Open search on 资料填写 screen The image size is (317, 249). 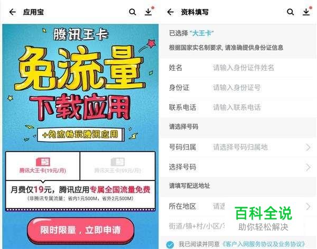click(x=290, y=12)
